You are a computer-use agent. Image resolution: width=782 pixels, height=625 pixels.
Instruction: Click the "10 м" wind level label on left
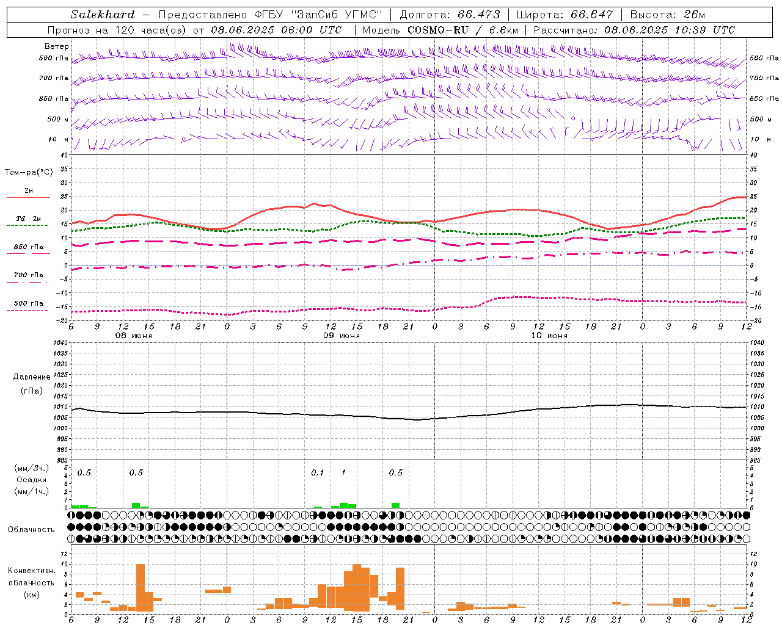tap(58, 139)
